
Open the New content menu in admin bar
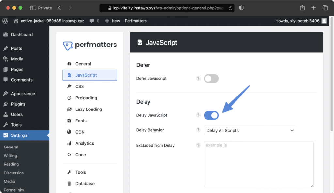113,21
